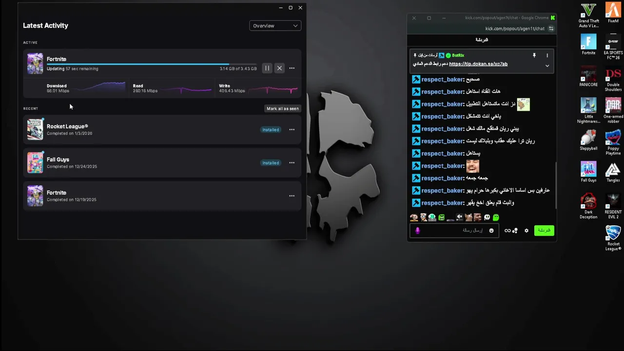The height and width of the screenshot is (351, 624).
Task: Open RESIDENT EVIL 2 desktop icon
Action: [613, 207]
